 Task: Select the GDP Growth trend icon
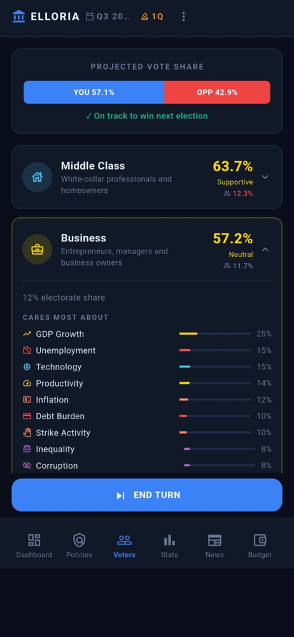pyautogui.click(x=27, y=334)
